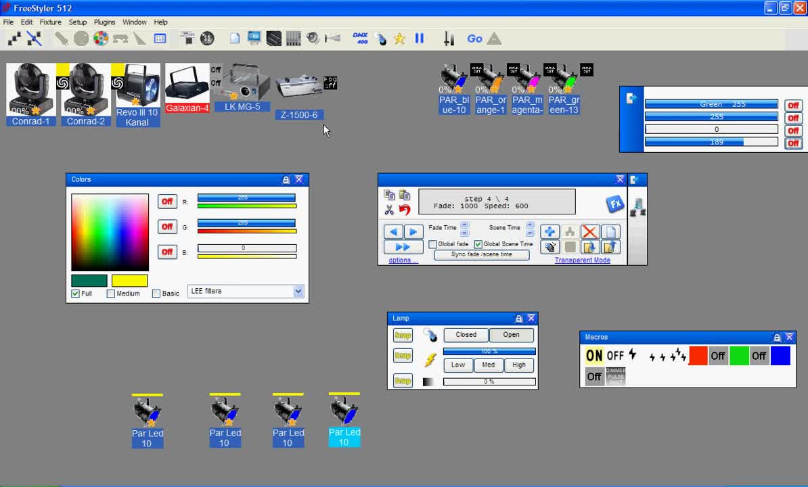The width and height of the screenshot is (808, 487).
Task: Open the Plugins menu
Action: (104, 22)
